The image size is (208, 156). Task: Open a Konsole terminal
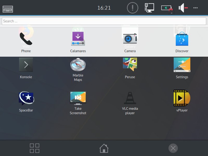(26, 65)
